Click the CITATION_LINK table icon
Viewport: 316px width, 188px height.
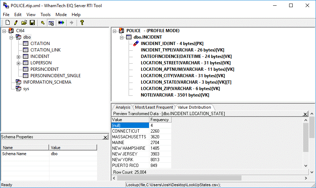pos(25,50)
